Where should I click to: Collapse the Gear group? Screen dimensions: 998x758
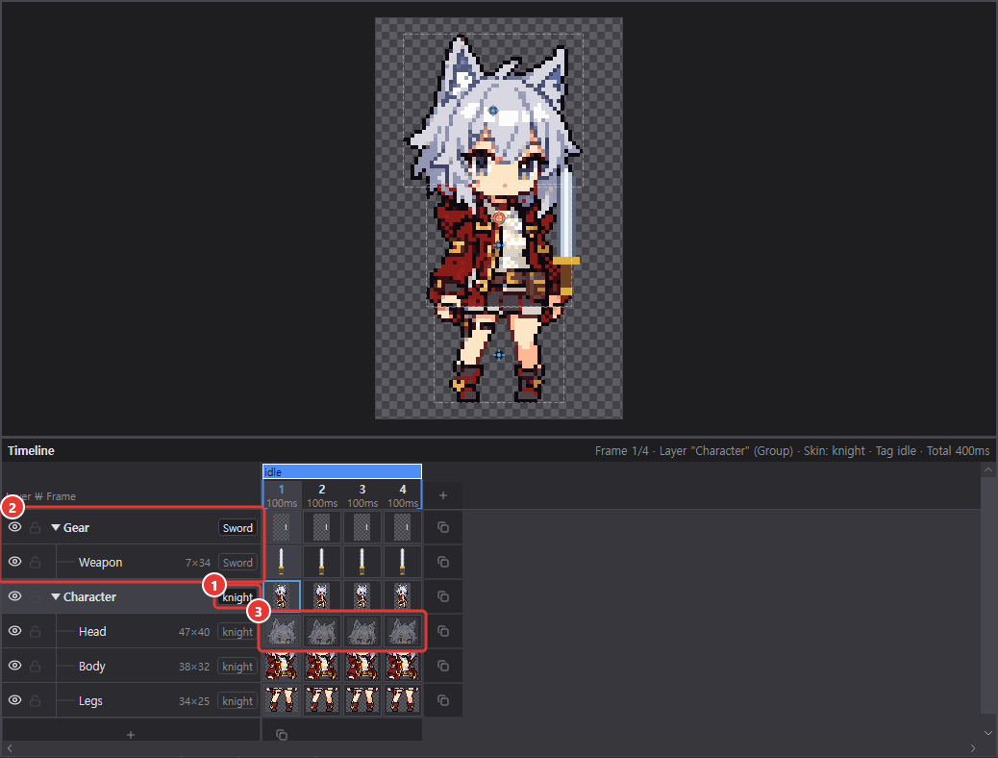[56, 527]
